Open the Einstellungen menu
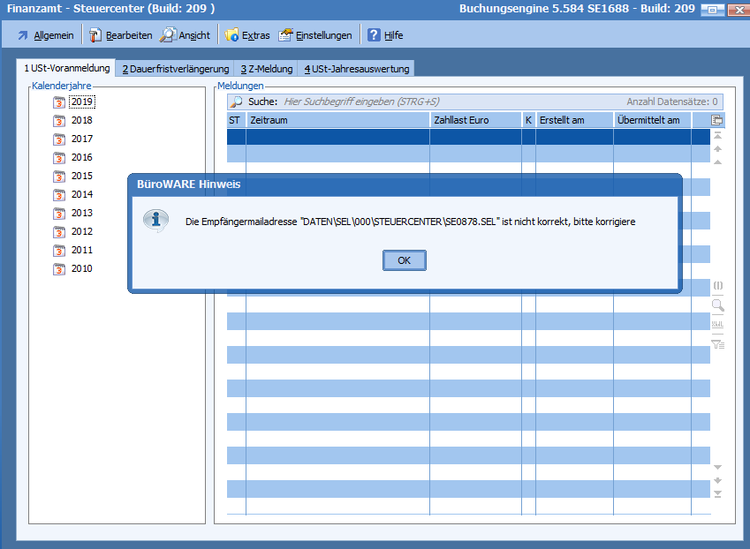Viewport: 750px width, 549px height. (315, 35)
